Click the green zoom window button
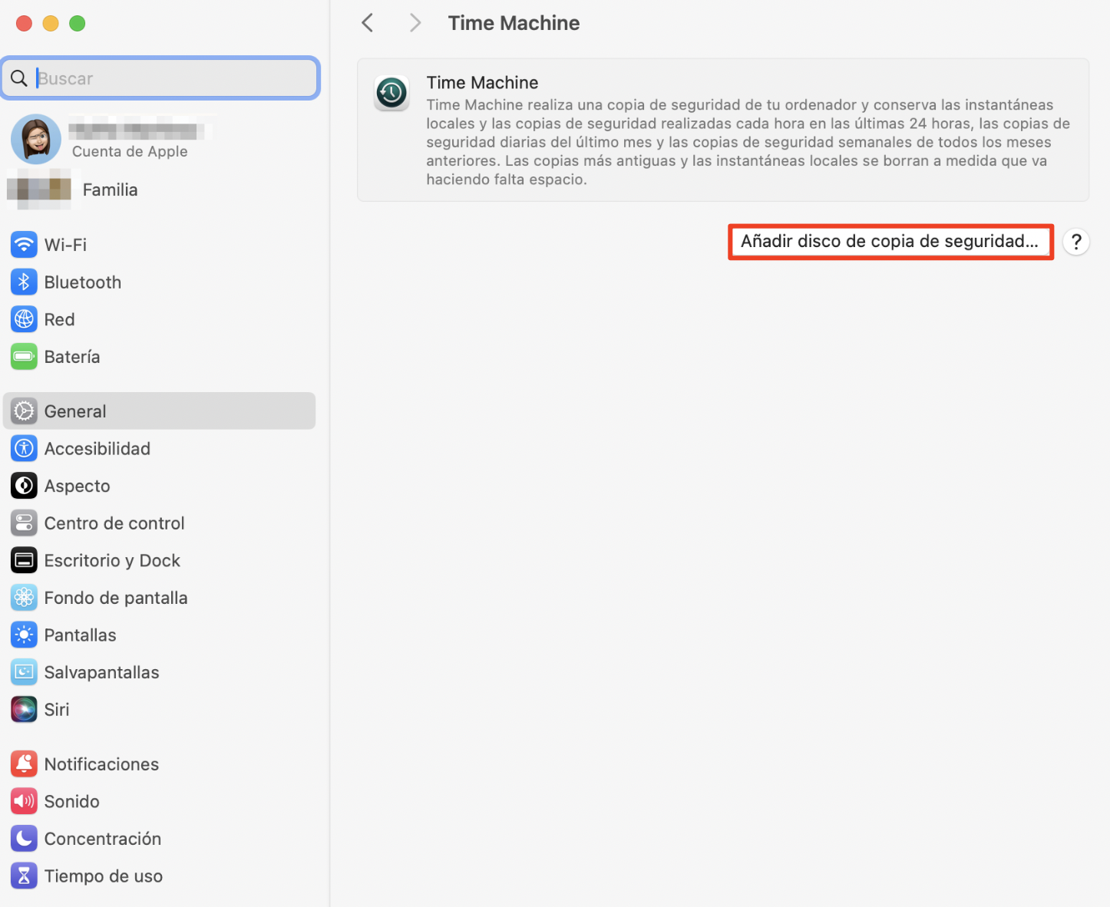Screen dimensions: 1110x907 click(78, 23)
